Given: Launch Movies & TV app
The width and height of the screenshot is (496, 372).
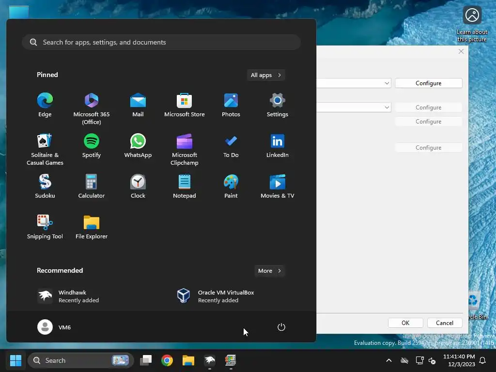Looking at the screenshot, I should [x=278, y=186].
